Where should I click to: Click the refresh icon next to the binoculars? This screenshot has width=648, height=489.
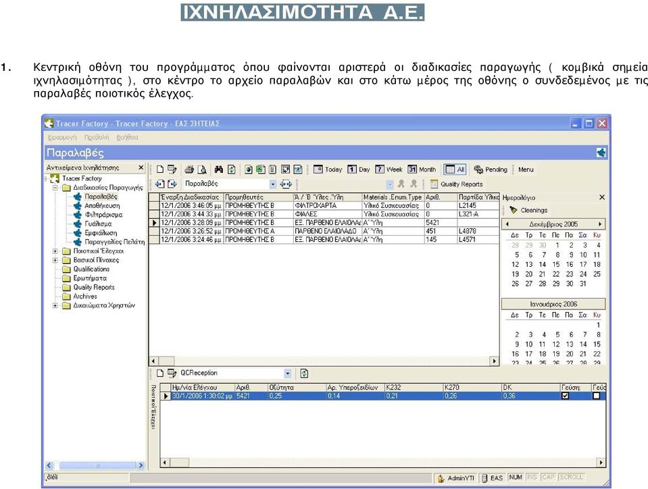[231, 170]
